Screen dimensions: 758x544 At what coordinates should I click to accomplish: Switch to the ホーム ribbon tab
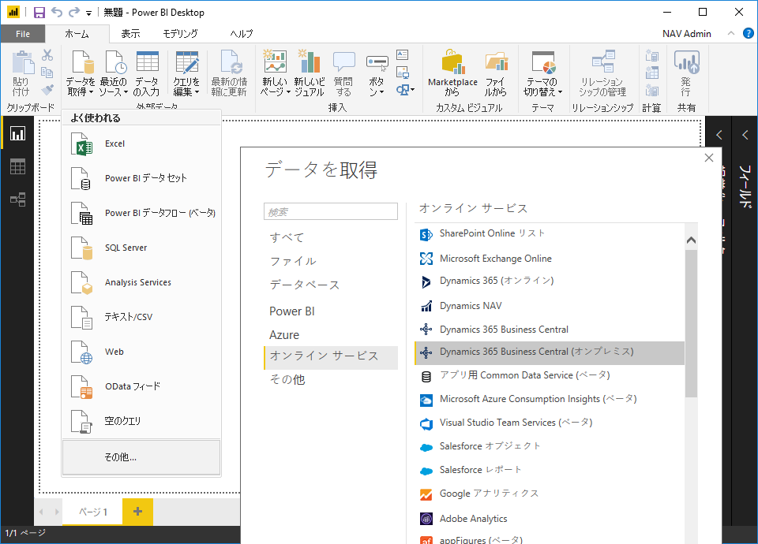[77, 34]
